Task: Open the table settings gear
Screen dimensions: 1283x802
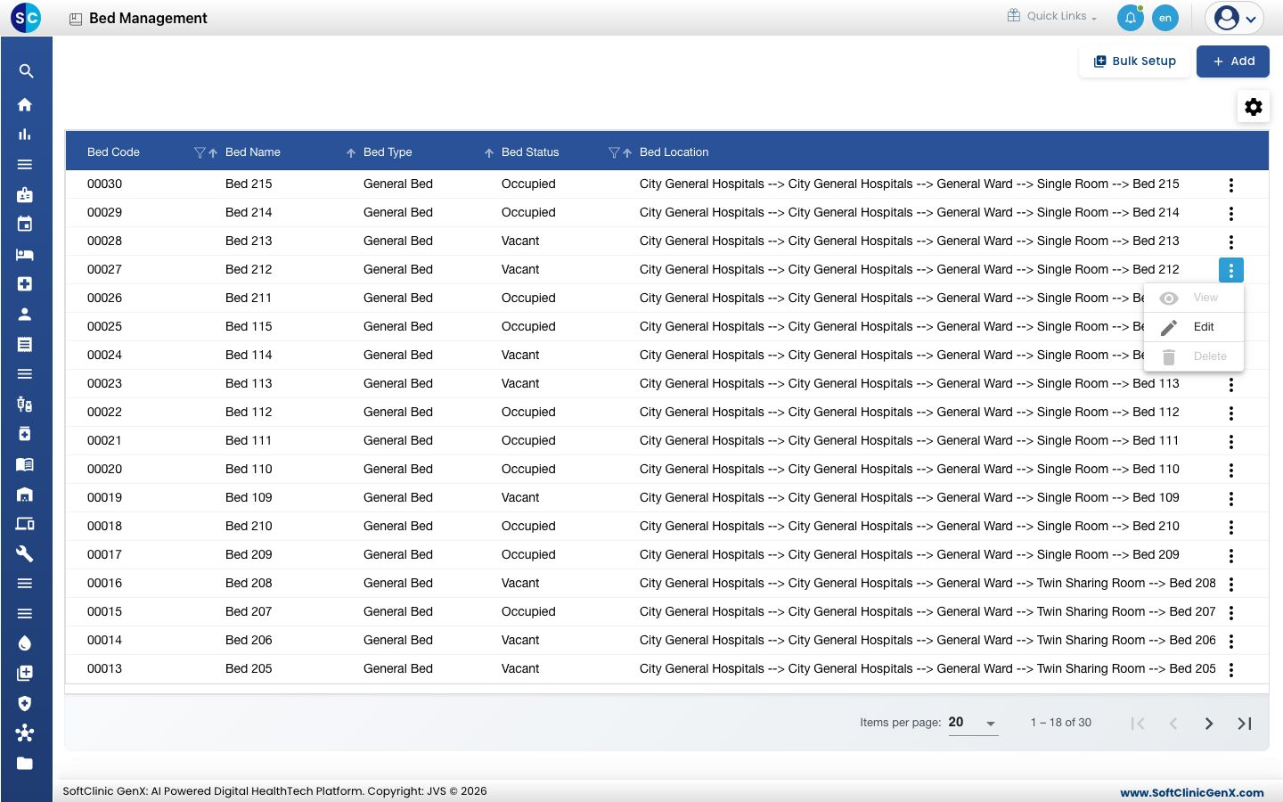Action: coord(1254,107)
